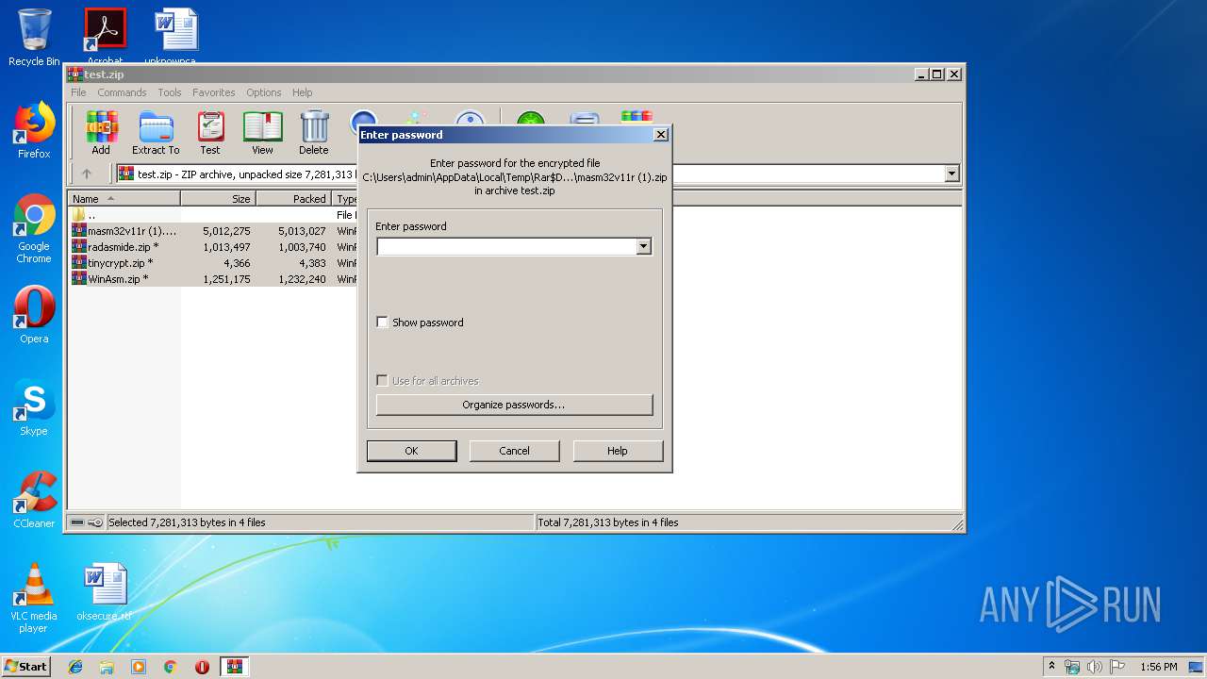Viewport: 1207px width, 679px height.
Task: Sort file list by Packed column
Action: 293,199
